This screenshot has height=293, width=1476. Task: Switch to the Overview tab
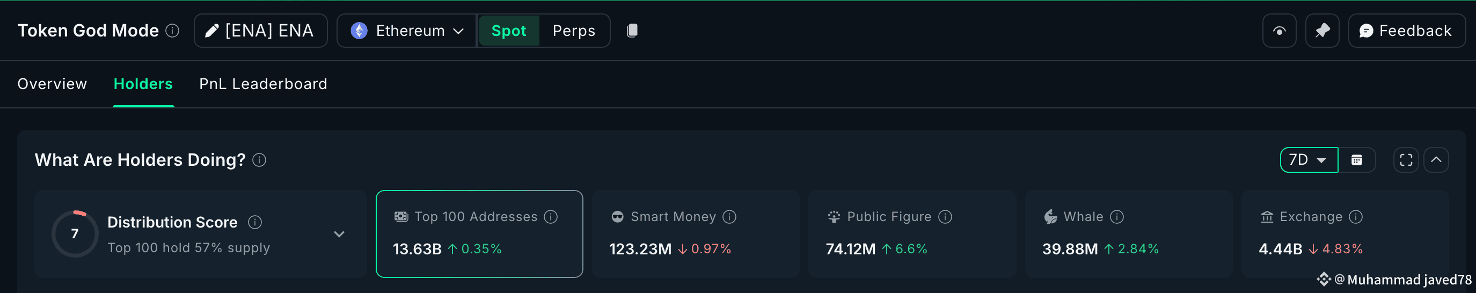pos(52,84)
